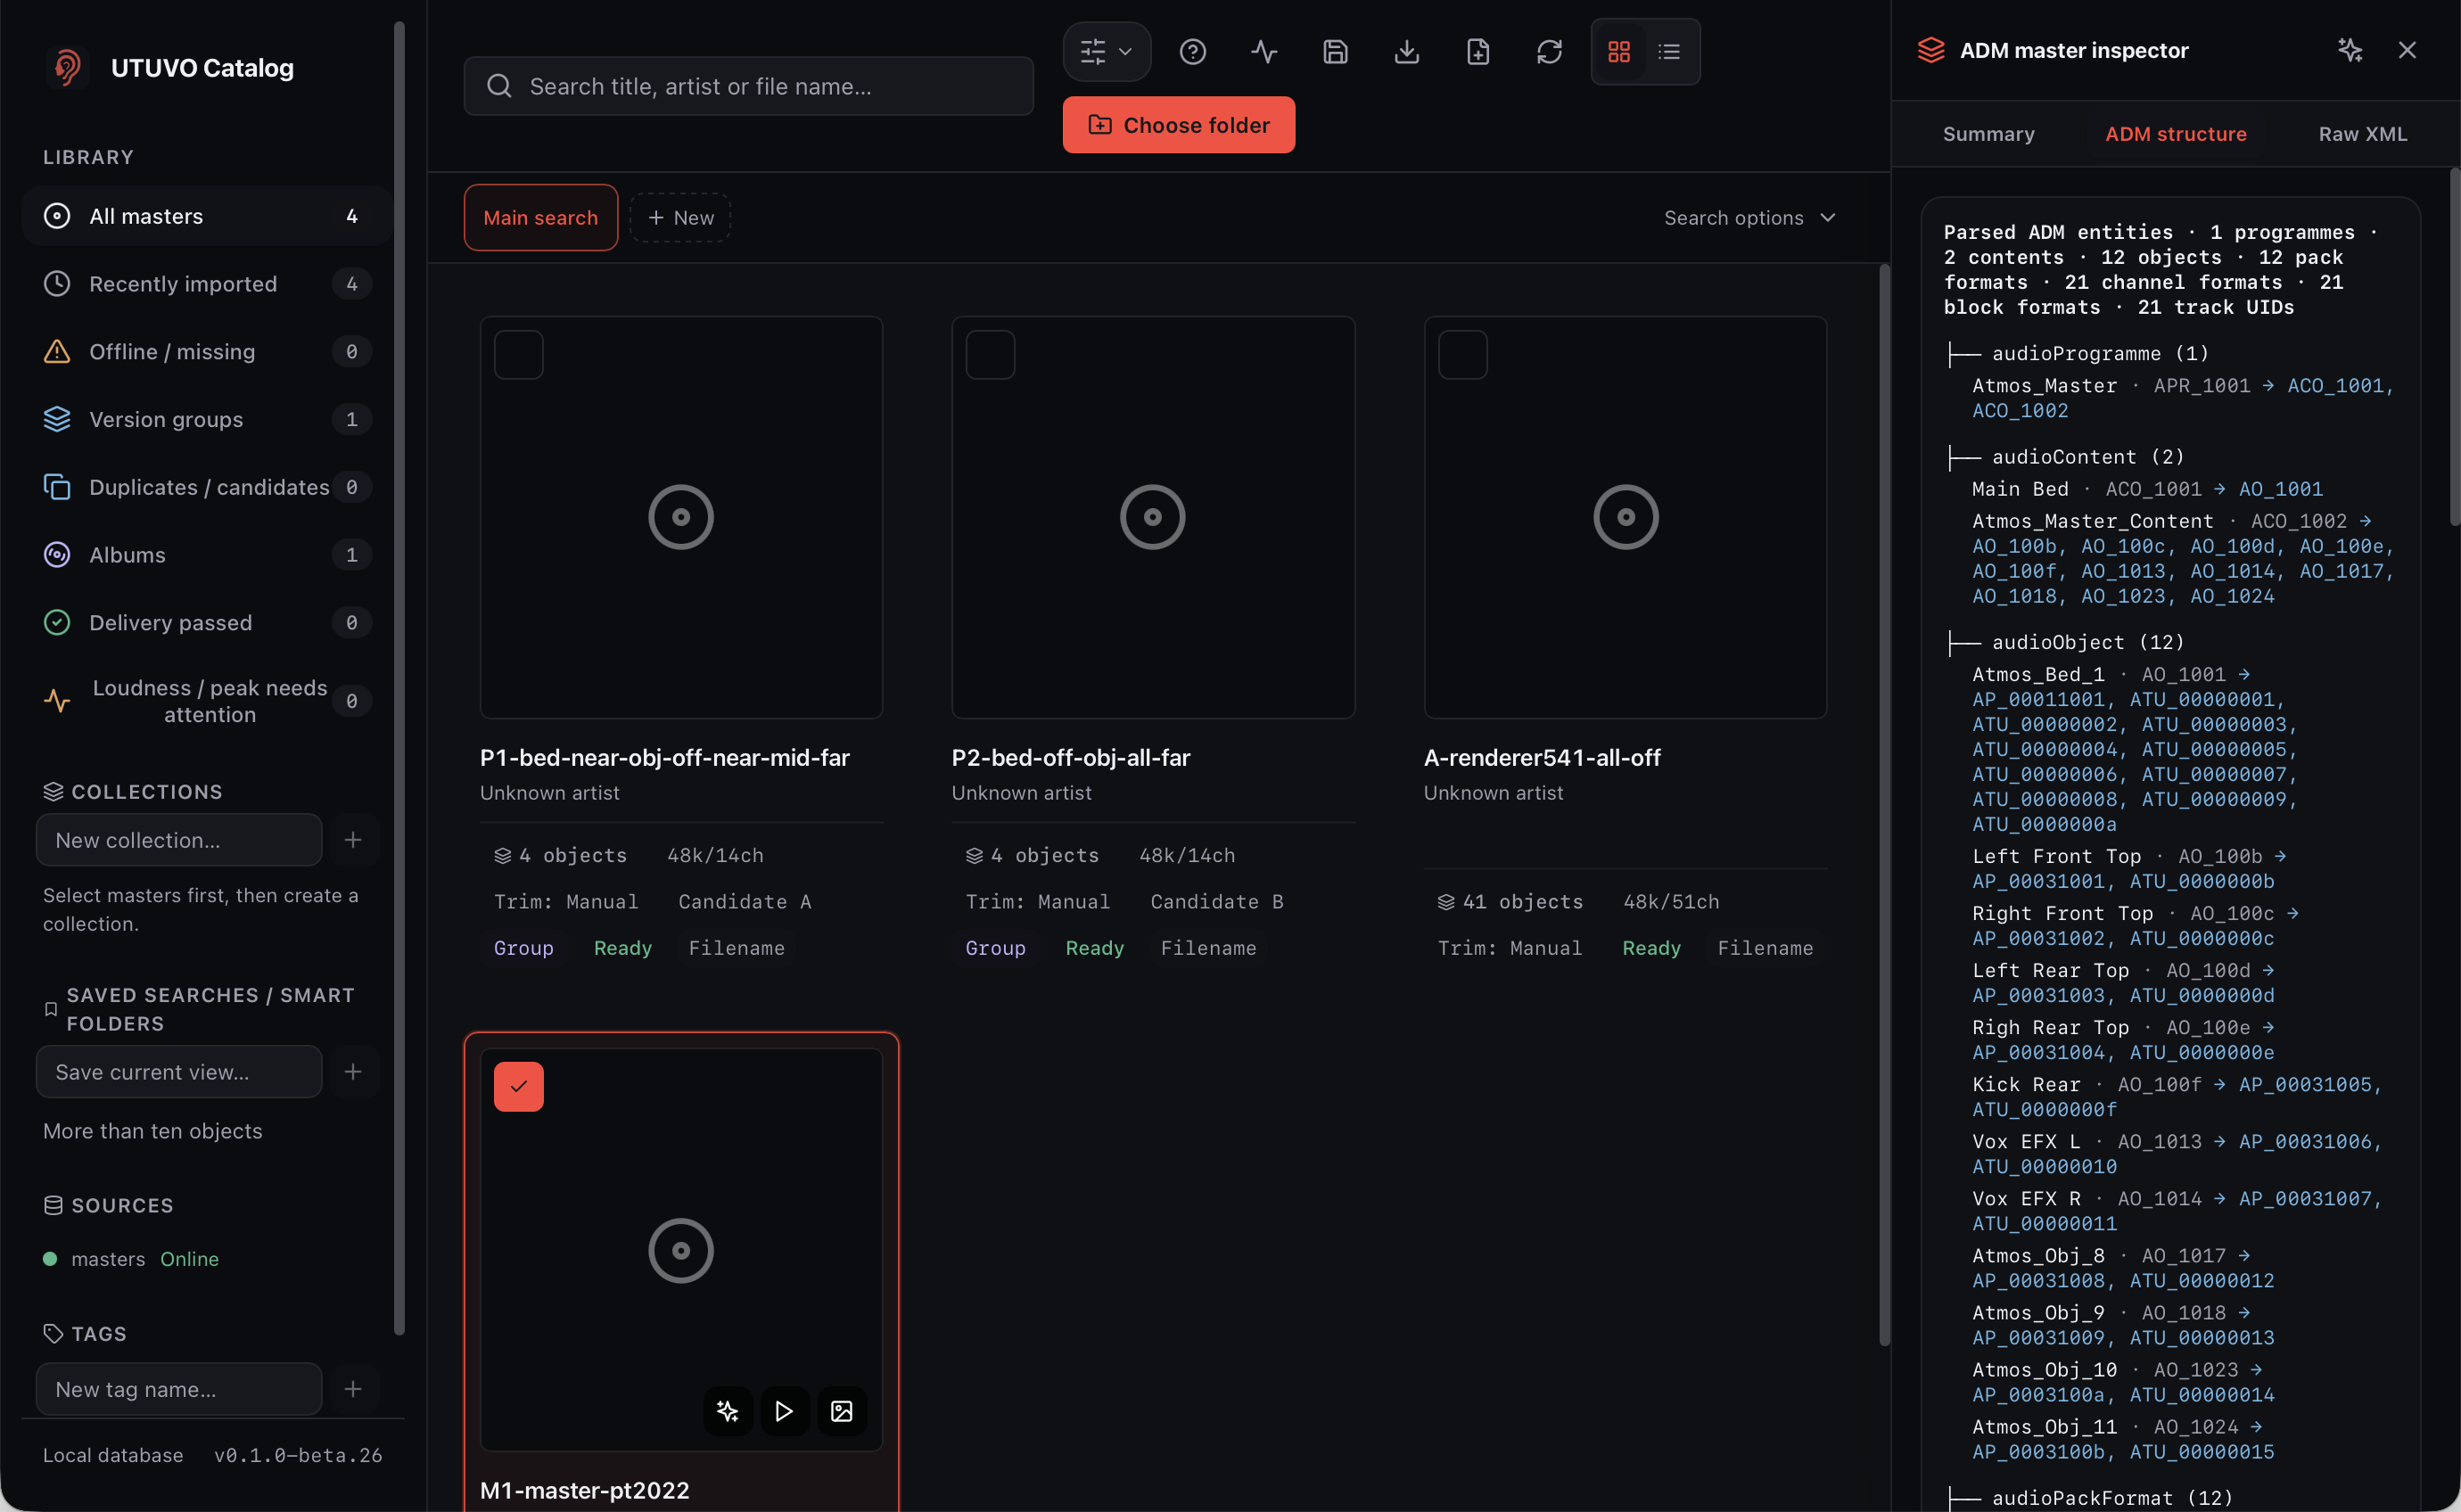Play the M1-master-pt2022 master
The width and height of the screenshot is (2461, 1512).
pyautogui.click(x=784, y=1411)
